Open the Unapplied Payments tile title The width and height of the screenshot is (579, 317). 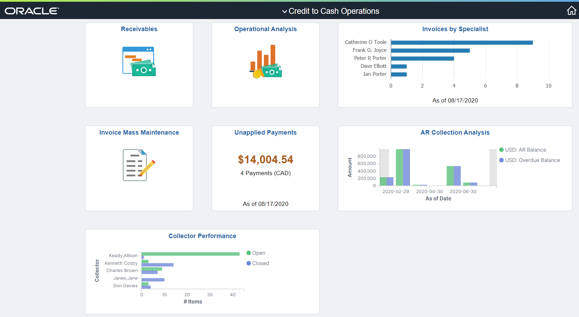[266, 133]
